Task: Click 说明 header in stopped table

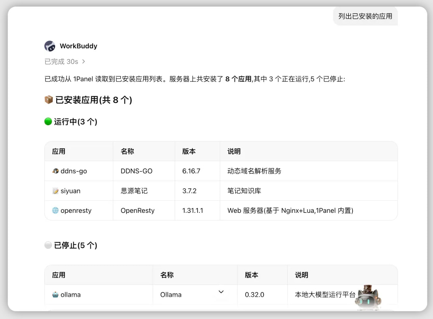Action: point(301,275)
